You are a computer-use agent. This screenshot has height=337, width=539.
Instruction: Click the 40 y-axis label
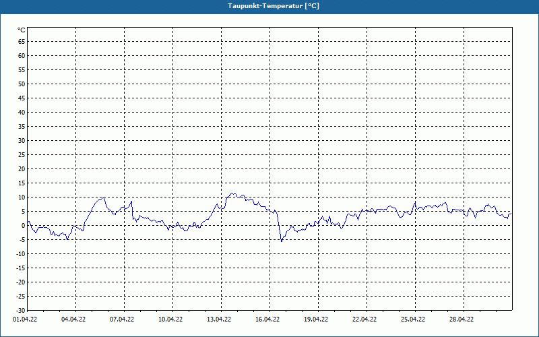[x=22, y=112]
